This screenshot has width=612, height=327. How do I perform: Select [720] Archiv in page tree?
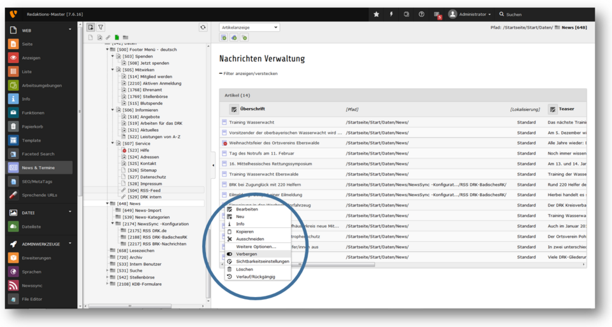click(130, 257)
